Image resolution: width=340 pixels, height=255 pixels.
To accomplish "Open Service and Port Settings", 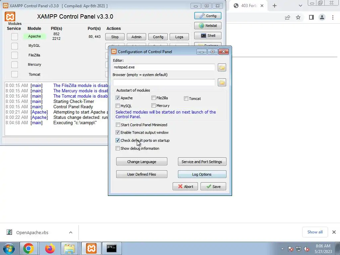I will pyautogui.click(x=202, y=162).
